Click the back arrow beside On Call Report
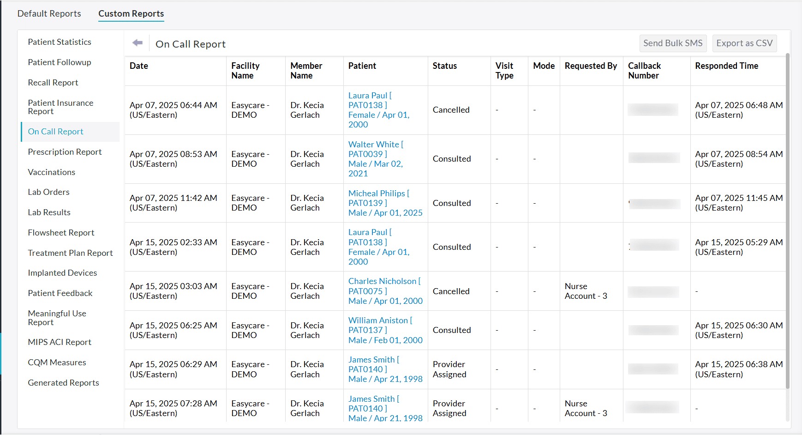 pyautogui.click(x=137, y=42)
